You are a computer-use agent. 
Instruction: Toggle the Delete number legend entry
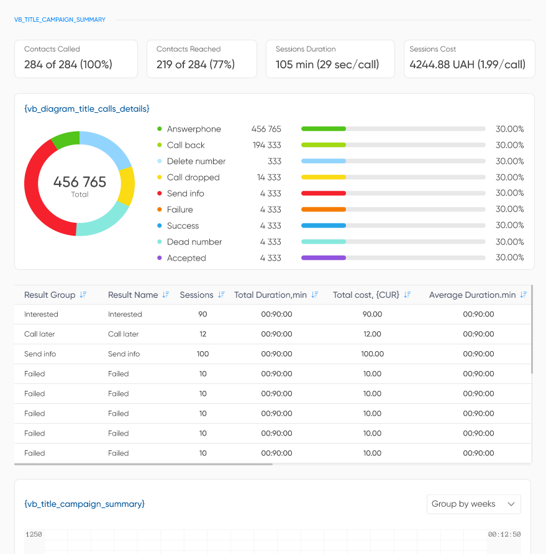tap(196, 161)
